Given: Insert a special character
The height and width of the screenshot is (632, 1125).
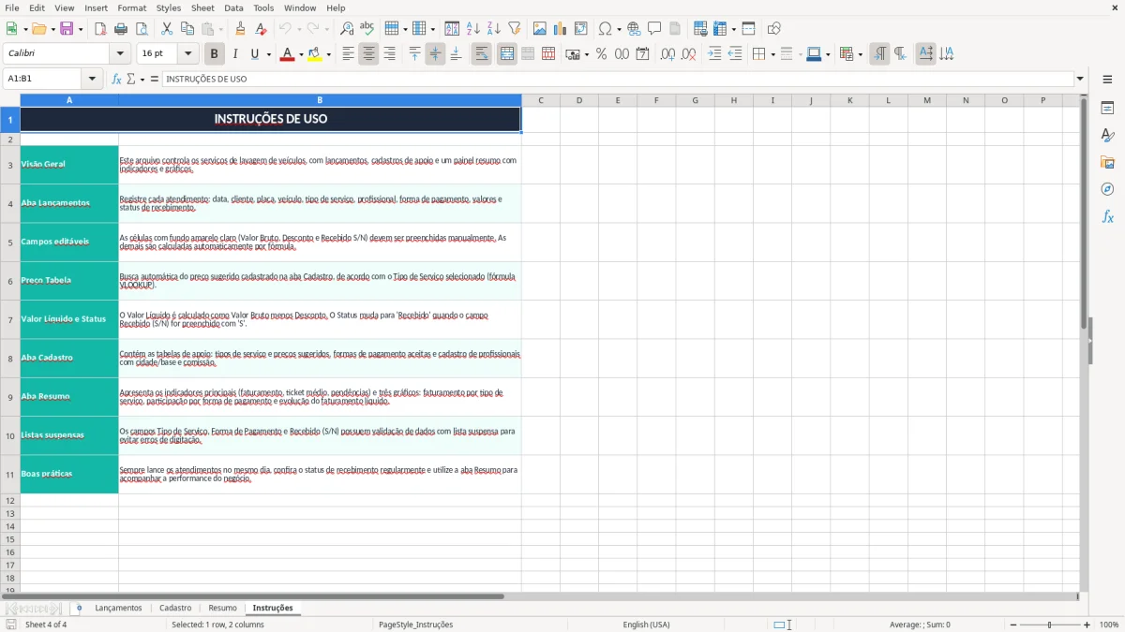Looking at the screenshot, I should (605, 29).
